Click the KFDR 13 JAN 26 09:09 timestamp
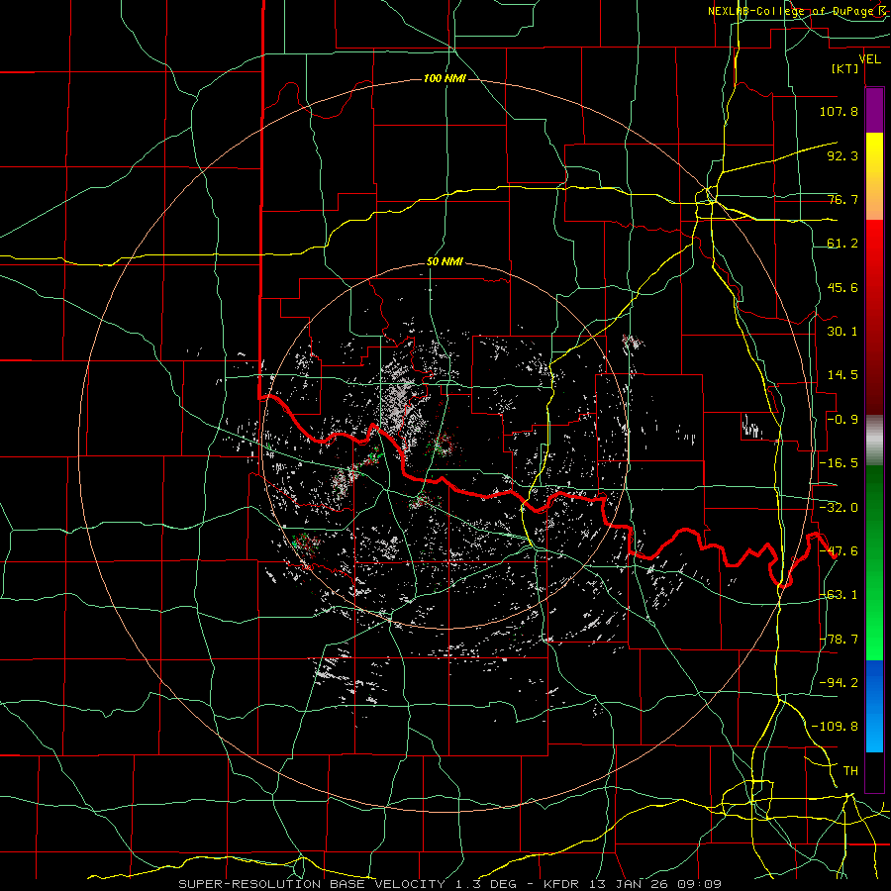891x891 pixels. (x=632, y=884)
